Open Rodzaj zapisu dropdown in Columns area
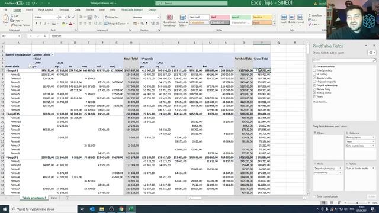379x213 pixels. coord(373,137)
